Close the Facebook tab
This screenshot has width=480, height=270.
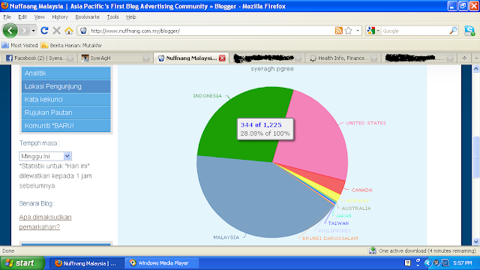(70, 58)
